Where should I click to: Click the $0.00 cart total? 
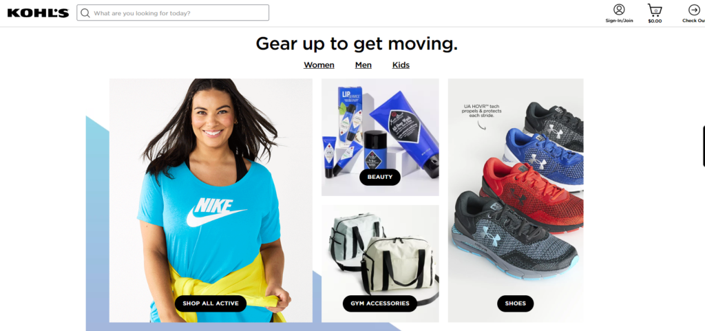tap(655, 21)
